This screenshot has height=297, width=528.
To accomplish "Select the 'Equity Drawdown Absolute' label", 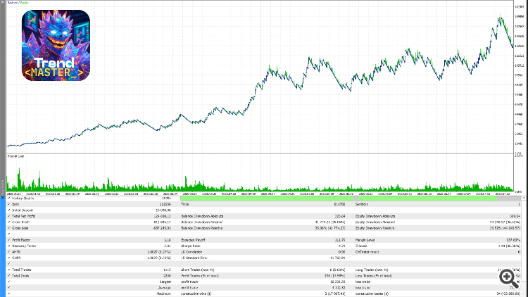I will coord(375,216).
